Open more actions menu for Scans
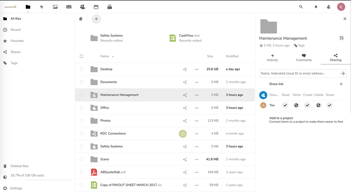351x192 pixels. pos(196,159)
